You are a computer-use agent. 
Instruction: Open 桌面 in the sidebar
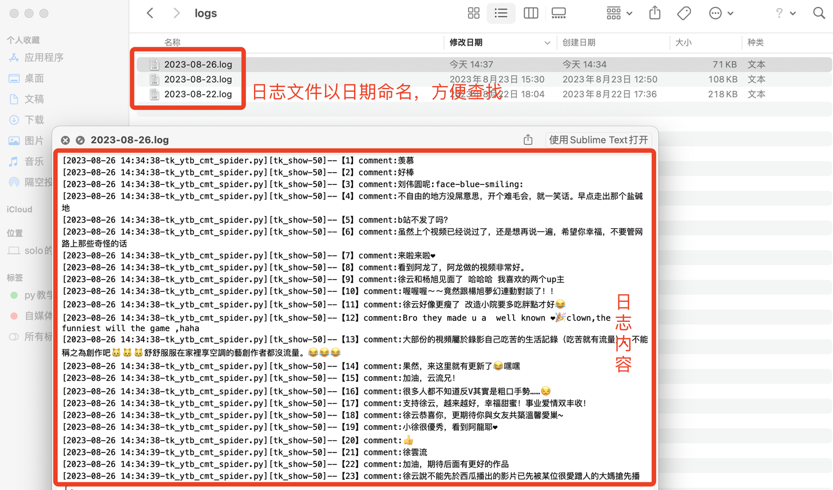click(x=34, y=78)
